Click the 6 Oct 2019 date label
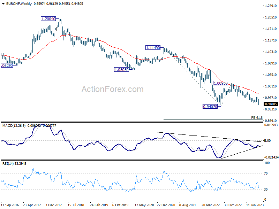 [x=120, y=205]
